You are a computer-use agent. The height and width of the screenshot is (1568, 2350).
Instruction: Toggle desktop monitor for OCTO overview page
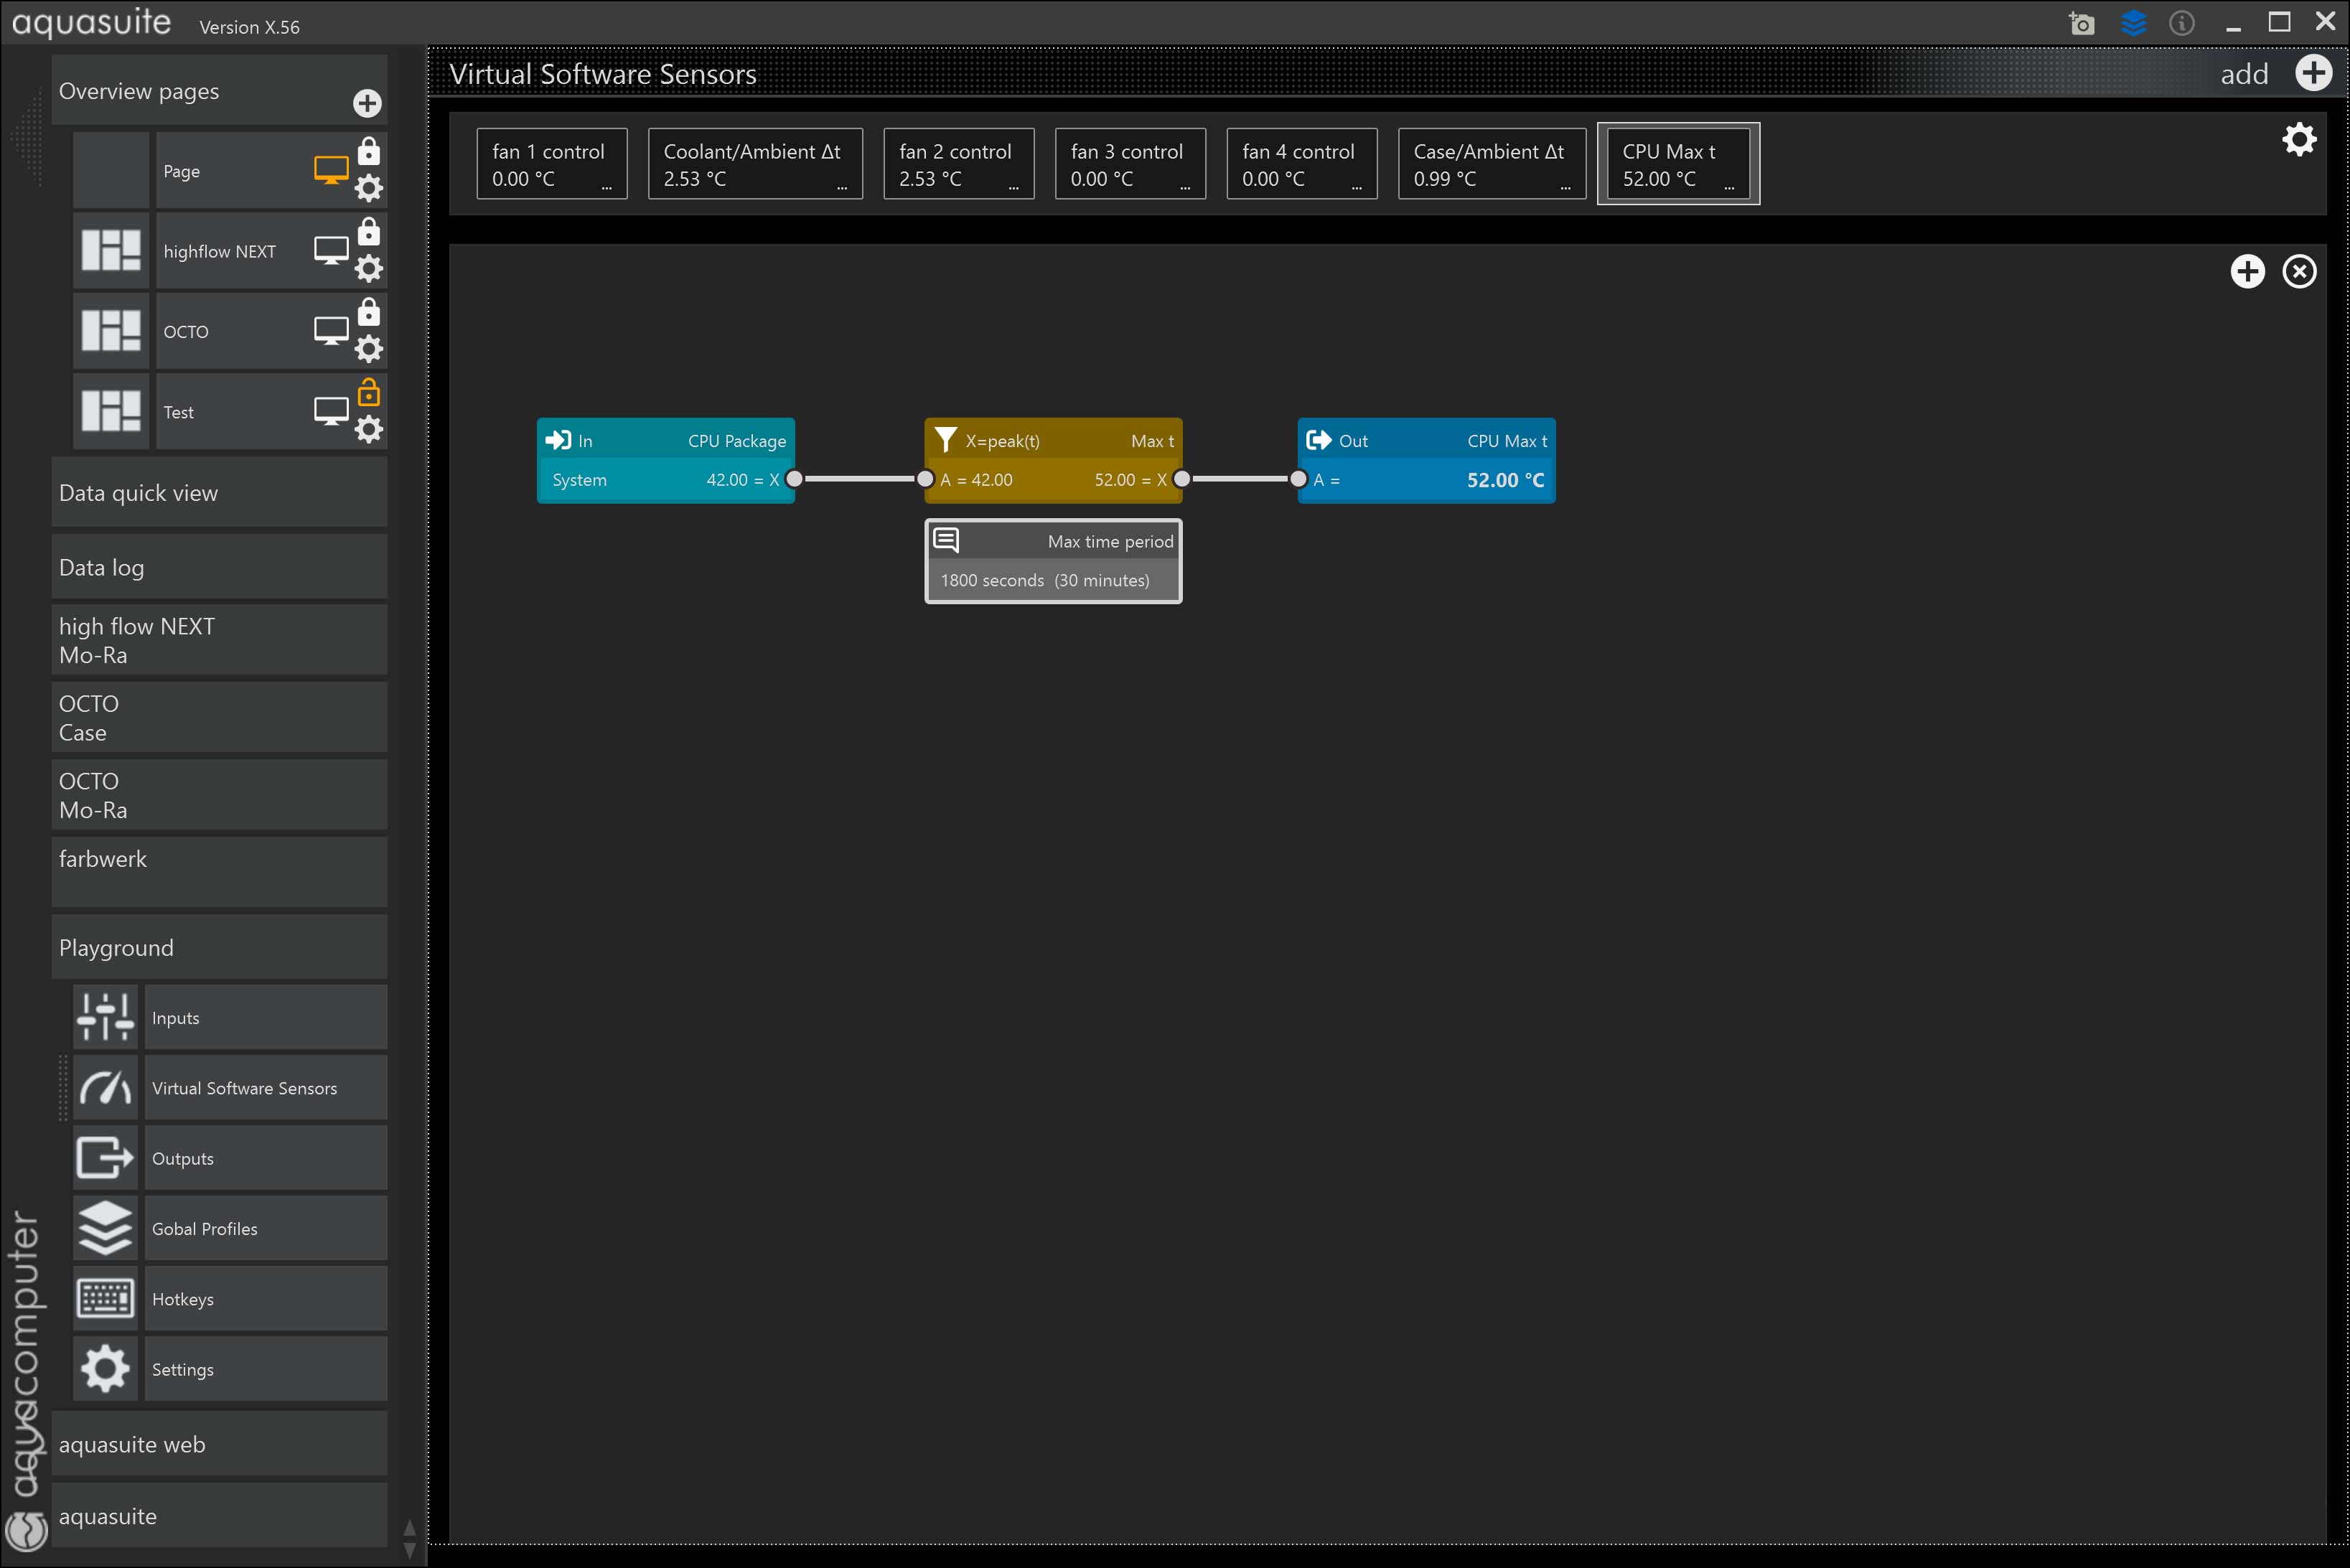point(331,331)
